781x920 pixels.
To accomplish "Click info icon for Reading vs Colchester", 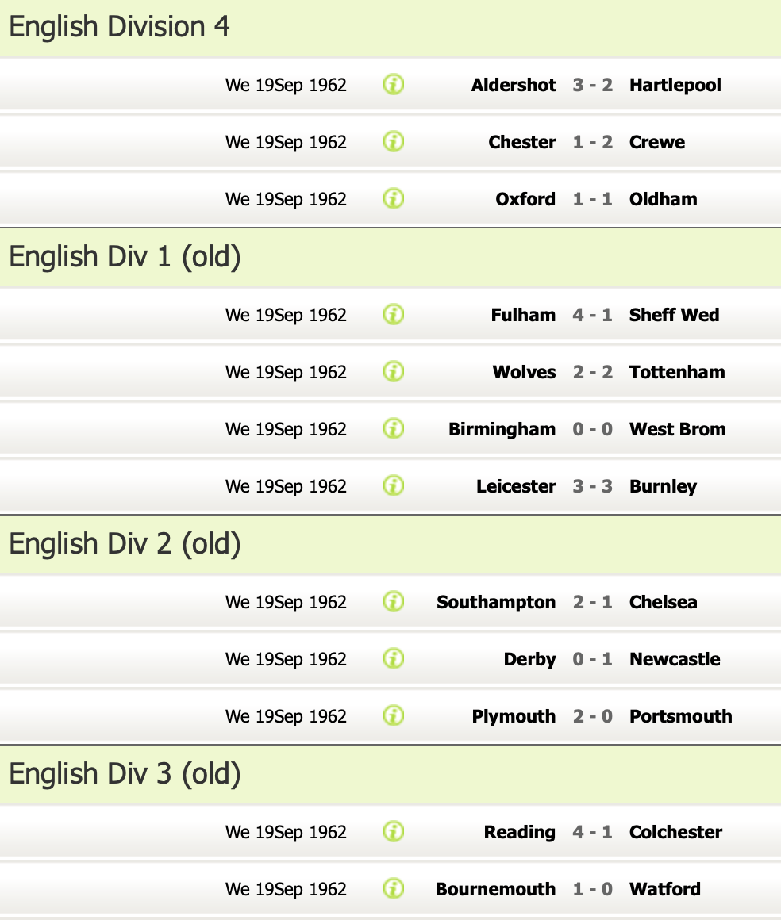I will click(x=394, y=831).
